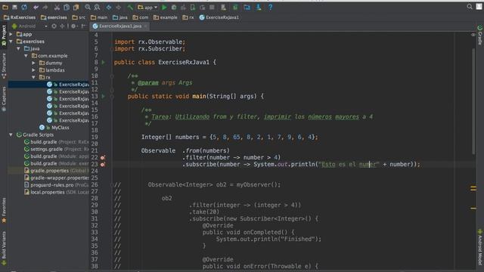This screenshot has width=484, height=272.
Task: Toggle the Project tool window tab
Action: tap(4, 36)
